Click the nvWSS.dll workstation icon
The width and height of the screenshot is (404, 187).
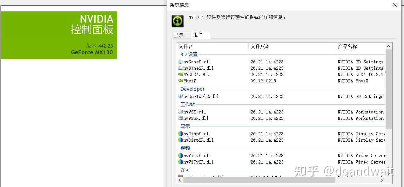pyautogui.click(x=180, y=112)
